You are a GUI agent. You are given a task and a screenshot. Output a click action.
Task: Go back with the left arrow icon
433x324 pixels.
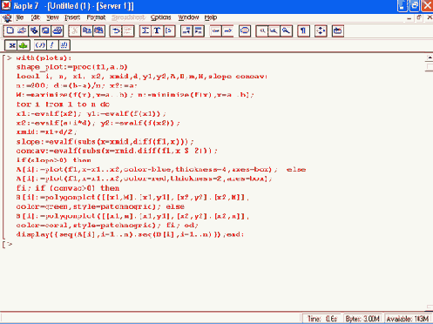(215, 30)
